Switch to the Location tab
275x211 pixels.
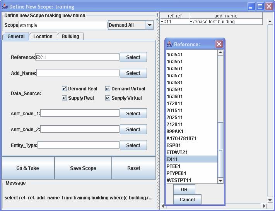[x=43, y=36]
